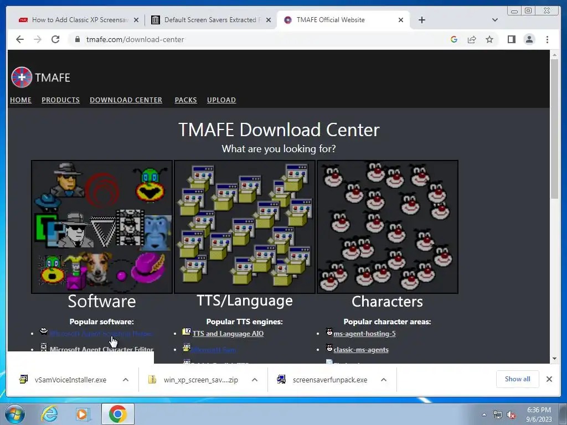
Task: Open the browser side panel
Action: click(511, 39)
